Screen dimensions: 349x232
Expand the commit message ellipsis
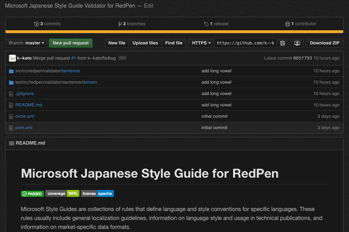click(122, 58)
